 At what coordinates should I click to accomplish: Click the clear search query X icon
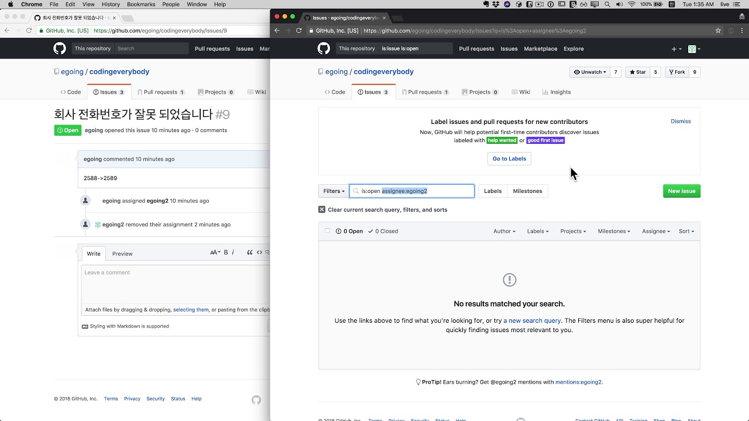(x=322, y=209)
